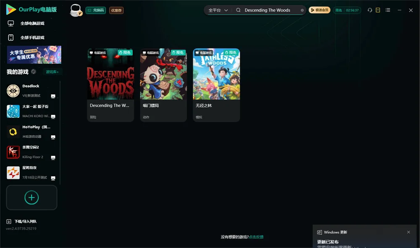Screen dimensions: 420x248
Task: Click the 限免 badge on 无径之林 card
Action: click(x=231, y=53)
